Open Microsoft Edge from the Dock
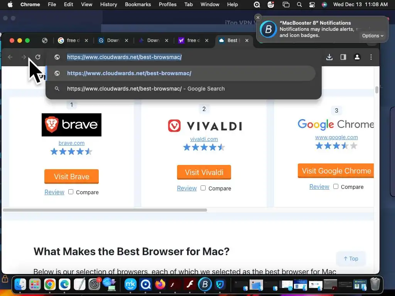395x296 pixels. tap(64, 284)
